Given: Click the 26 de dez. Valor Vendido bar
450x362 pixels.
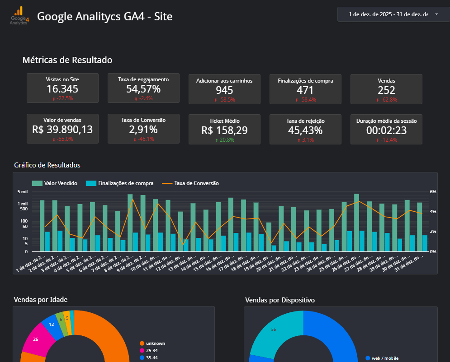Looking at the screenshot, I should 356,223.
